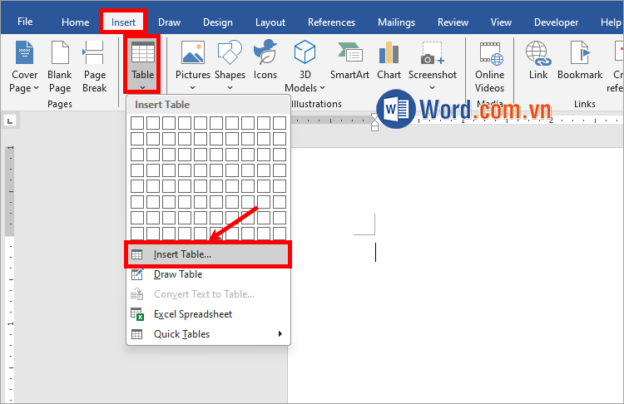This screenshot has width=624, height=404.
Task: Insert Online Videos
Action: click(x=489, y=67)
